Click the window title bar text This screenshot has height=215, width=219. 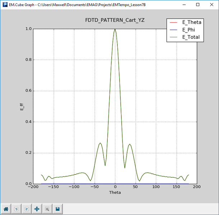point(79,5)
